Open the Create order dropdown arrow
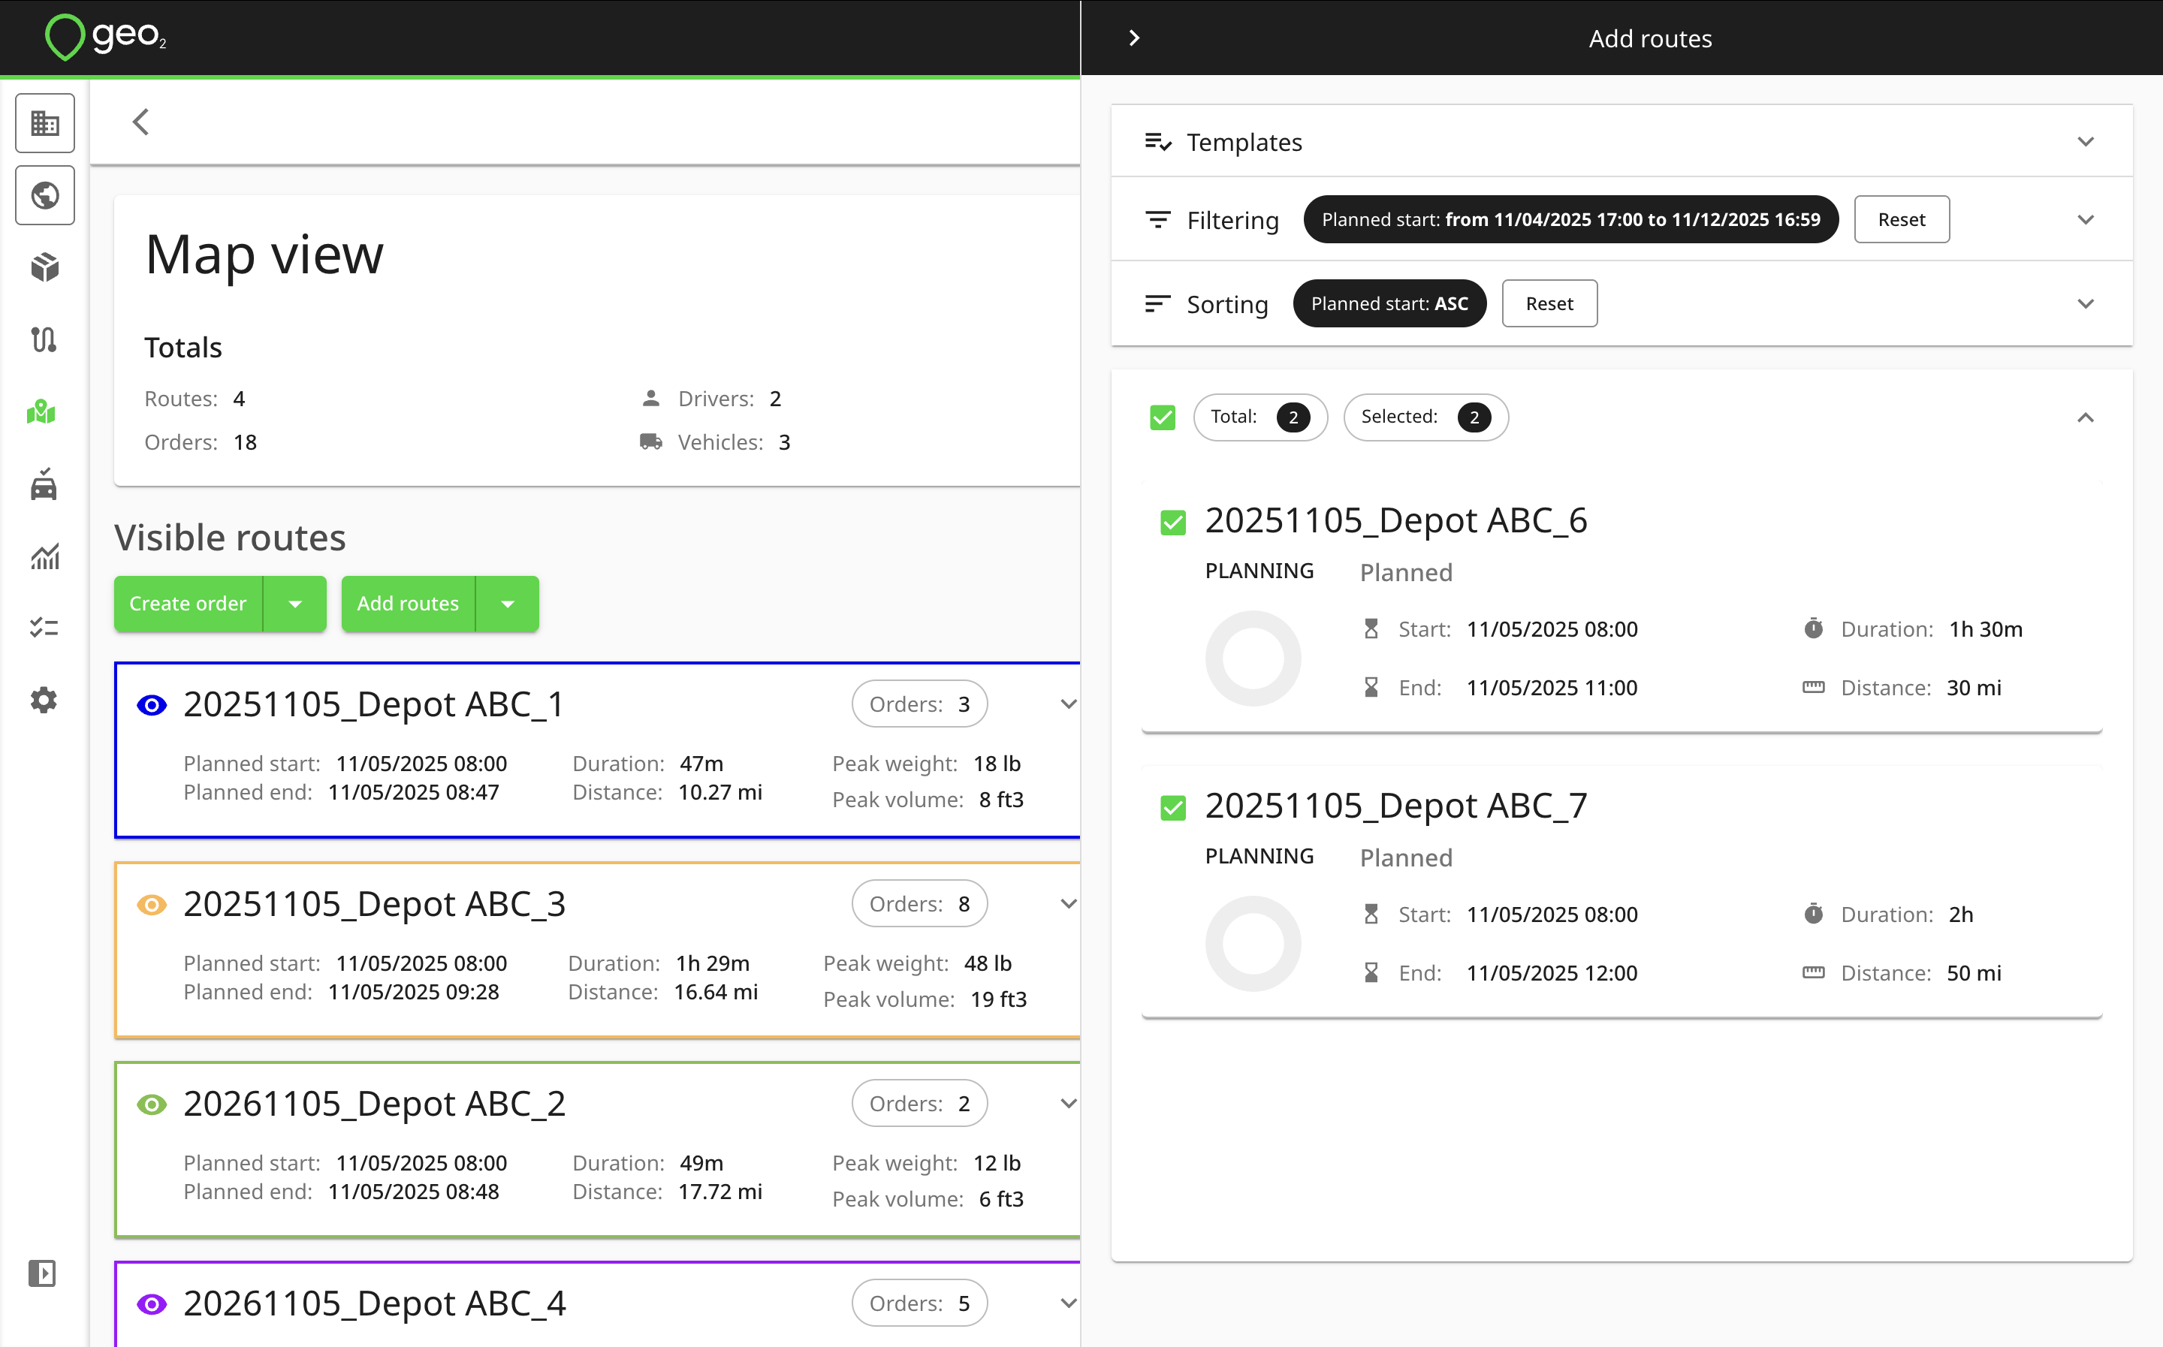This screenshot has width=2163, height=1347. (x=295, y=604)
